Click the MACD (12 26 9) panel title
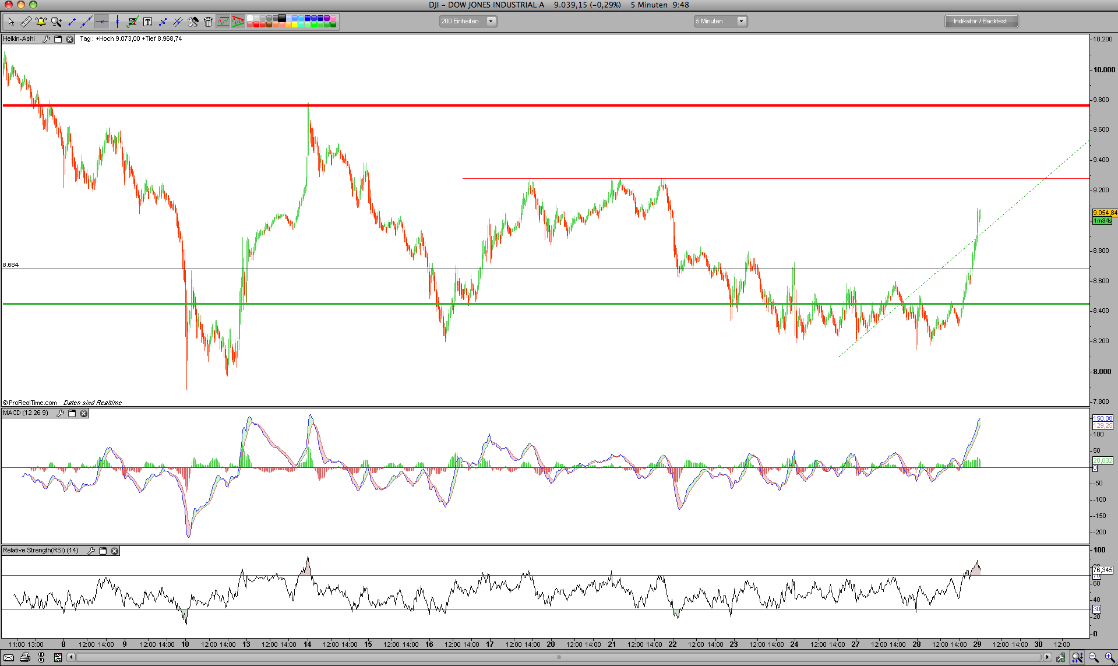The image size is (1118, 666). coord(26,413)
